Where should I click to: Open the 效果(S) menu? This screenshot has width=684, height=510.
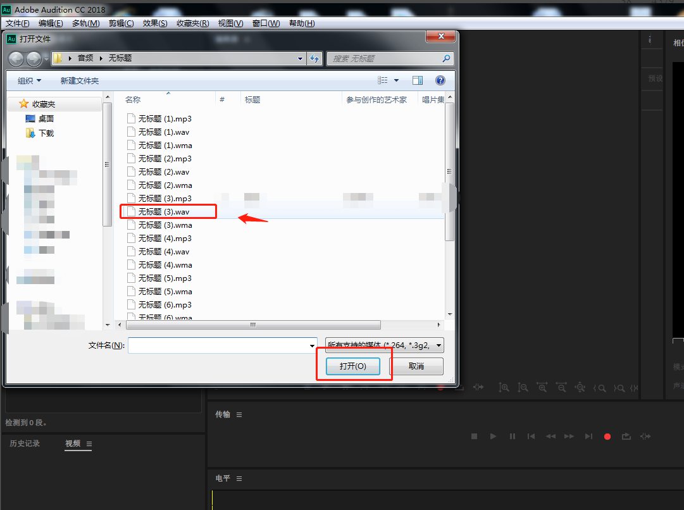(155, 23)
